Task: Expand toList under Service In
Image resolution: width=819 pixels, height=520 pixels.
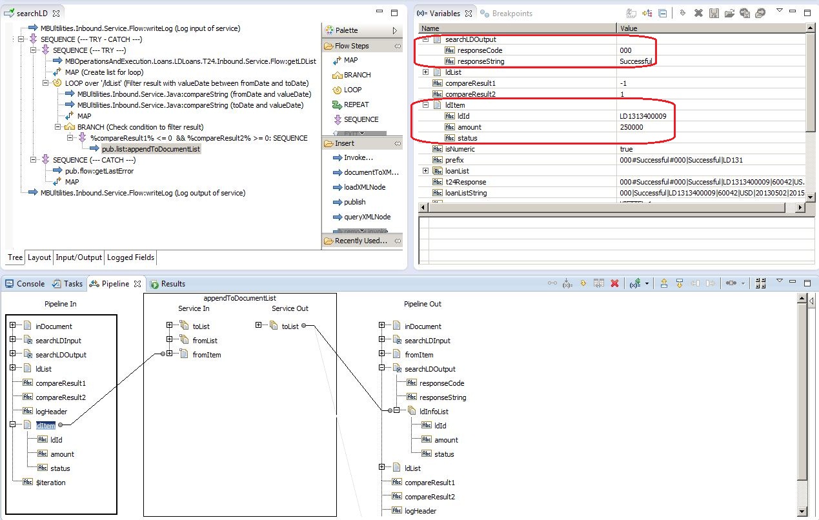Action: (169, 326)
